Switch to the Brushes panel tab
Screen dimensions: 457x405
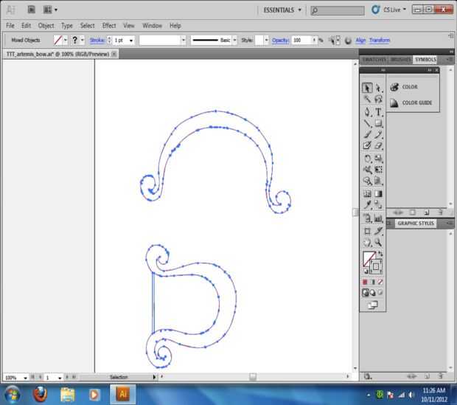400,59
